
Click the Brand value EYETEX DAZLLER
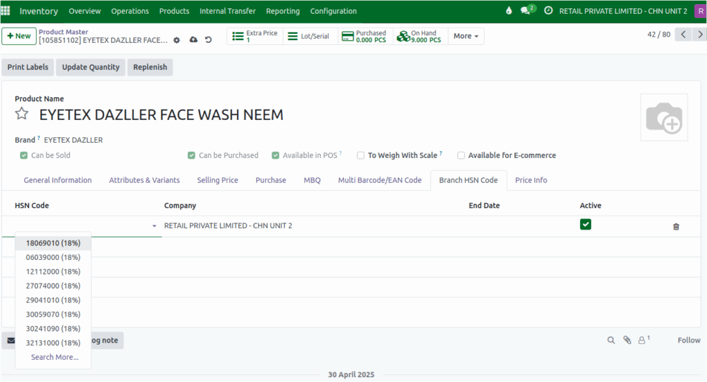point(73,140)
